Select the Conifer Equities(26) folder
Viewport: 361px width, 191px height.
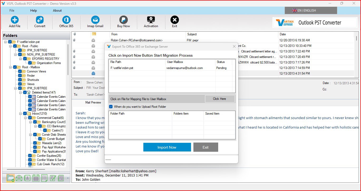tap(49, 156)
